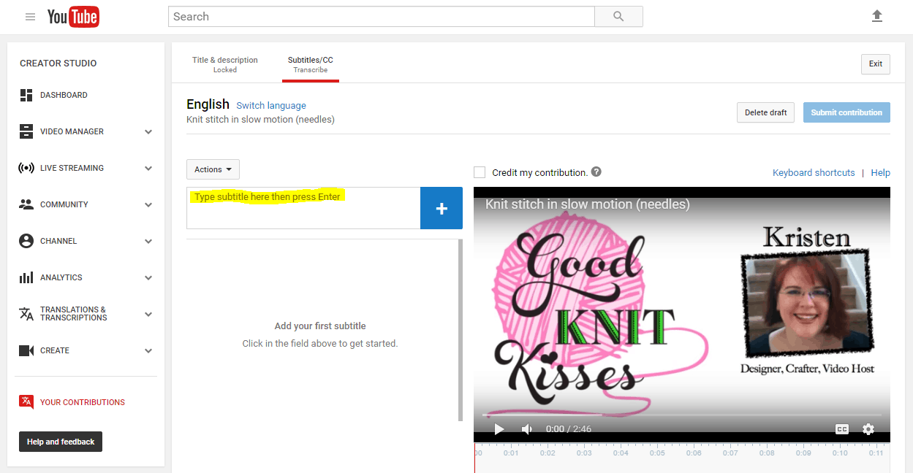The width and height of the screenshot is (913, 473).
Task: Switch to Title & description tab
Action: pyautogui.click(x=225, y=64)
